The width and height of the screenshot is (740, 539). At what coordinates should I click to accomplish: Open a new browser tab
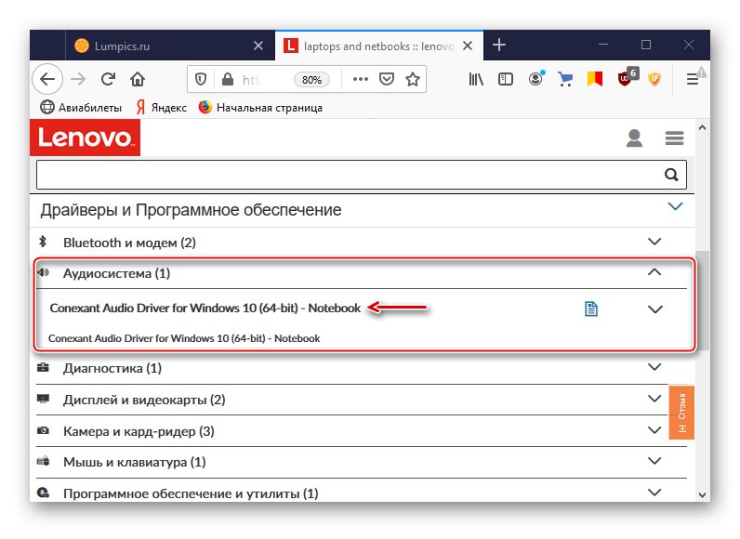tap(499, 45)
